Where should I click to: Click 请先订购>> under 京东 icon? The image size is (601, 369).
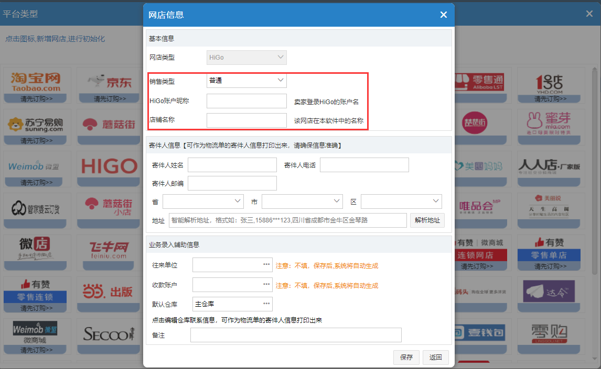tap(110, 99)
